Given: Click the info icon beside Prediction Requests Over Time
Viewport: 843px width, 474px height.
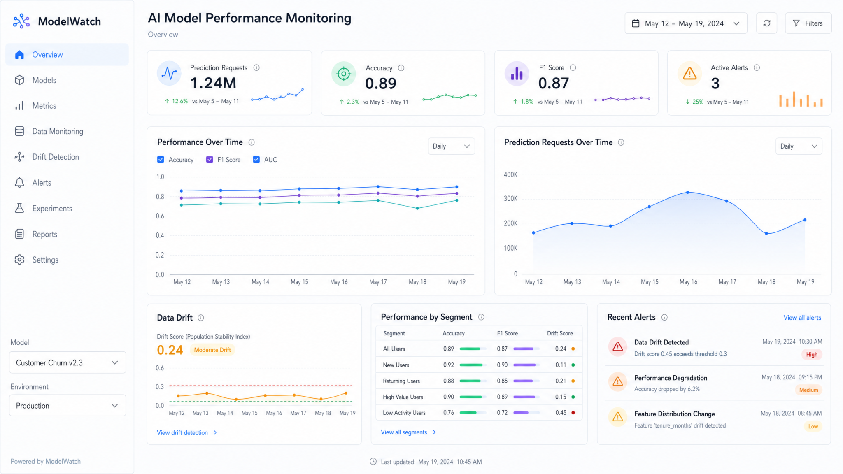Looking at the screenshot, I should pos(621,142).
